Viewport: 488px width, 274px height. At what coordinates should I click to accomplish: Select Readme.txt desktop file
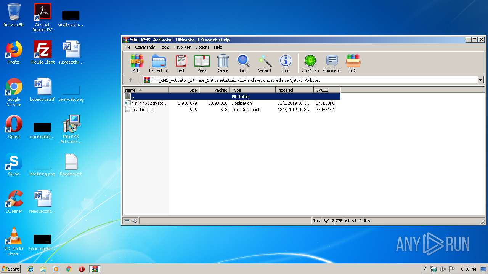pos(71,164)
